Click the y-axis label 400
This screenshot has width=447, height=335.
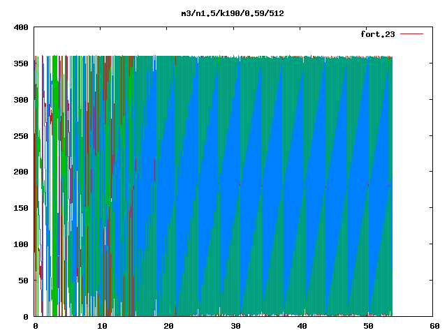(21, 27)
